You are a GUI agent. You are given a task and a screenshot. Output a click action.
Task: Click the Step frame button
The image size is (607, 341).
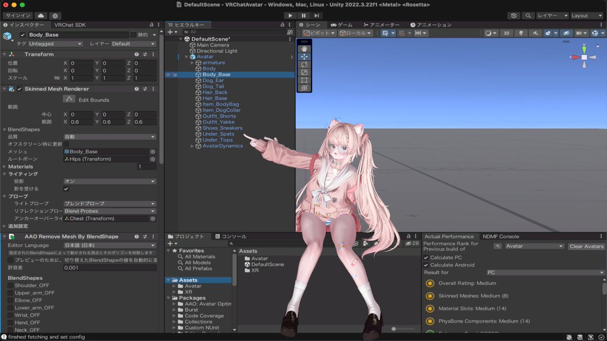[x=317, y=16]
